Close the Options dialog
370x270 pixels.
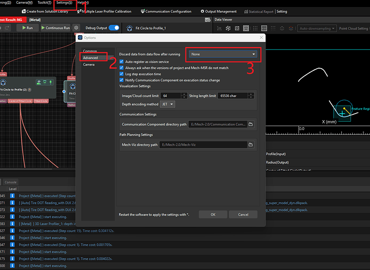261,37
